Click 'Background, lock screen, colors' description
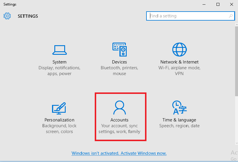This screenshot has height=162, width=238. tap(59, 129)
